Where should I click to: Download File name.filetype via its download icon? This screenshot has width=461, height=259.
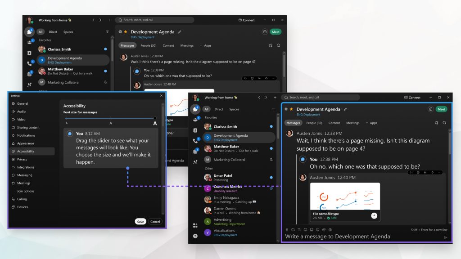point(374,216)
